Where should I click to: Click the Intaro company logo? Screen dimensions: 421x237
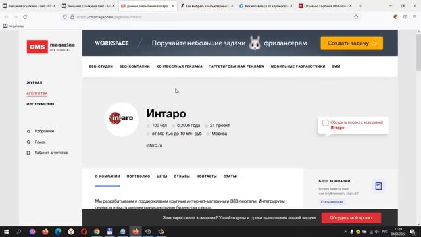point(121,118)
